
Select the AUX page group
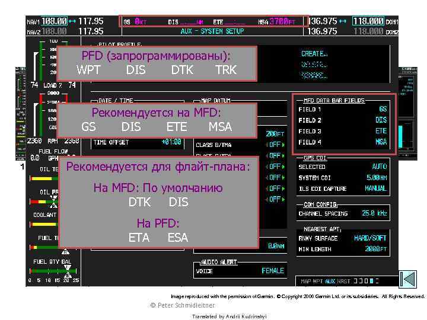(330, 281)
